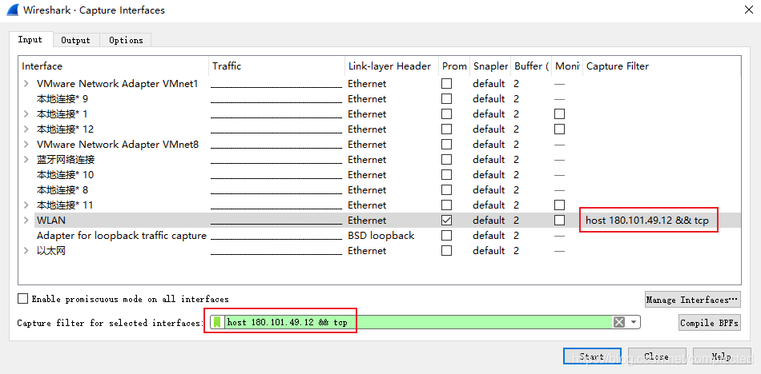Select the 本地连接* 10 interface
This screenshot has height=374, width=761.
pyautogui.click(x=65, y=175)
